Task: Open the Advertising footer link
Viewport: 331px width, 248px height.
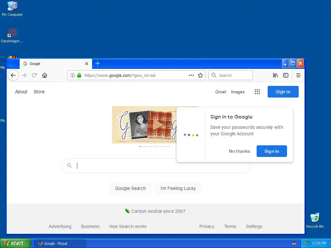Action: pyautogui.click(x=60, y=226)
